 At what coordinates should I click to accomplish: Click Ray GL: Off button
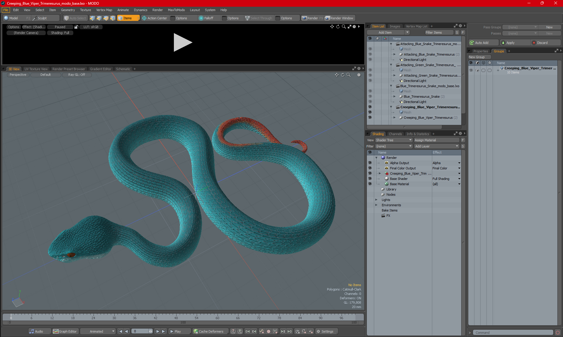77,75
